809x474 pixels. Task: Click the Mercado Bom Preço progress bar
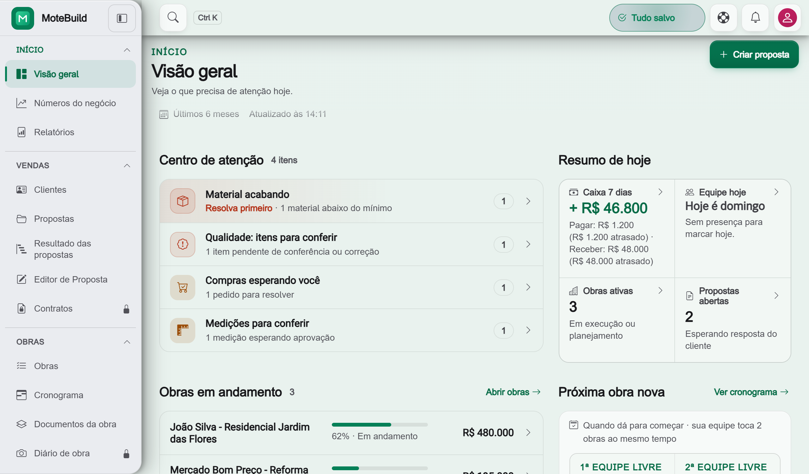click(x=380, y=468)
